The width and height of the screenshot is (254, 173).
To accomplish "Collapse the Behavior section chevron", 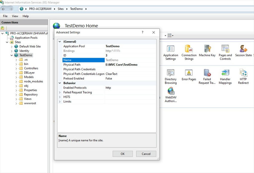I will (60, 83).
